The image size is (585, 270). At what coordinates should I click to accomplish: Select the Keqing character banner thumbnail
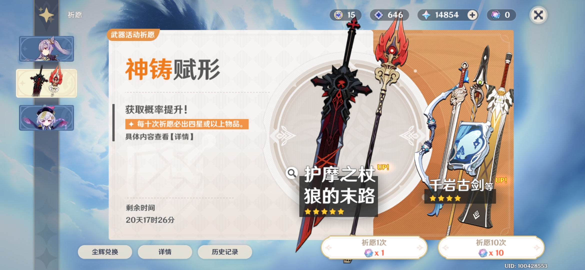[46, 49]
